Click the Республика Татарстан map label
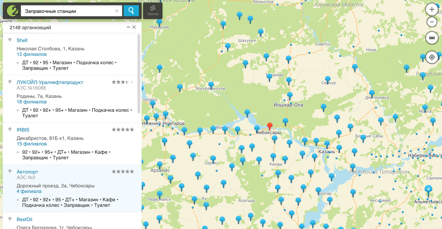The image size is (442, 229). point(379,172)
